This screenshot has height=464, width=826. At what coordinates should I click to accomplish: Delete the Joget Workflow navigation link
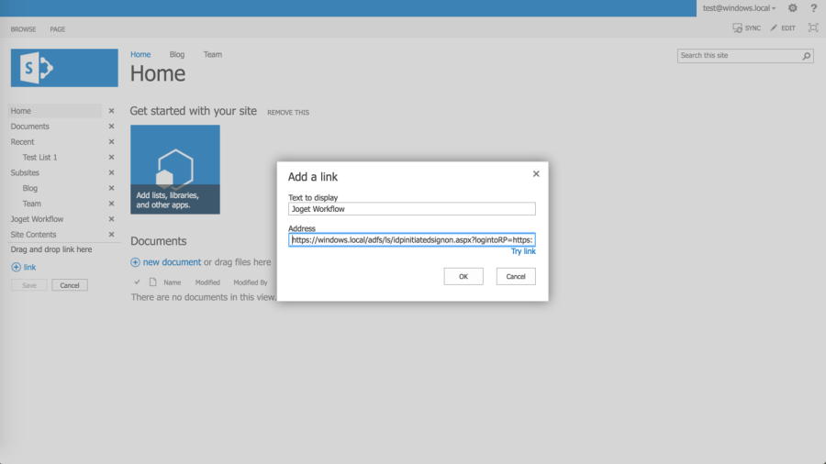(111, 219)
